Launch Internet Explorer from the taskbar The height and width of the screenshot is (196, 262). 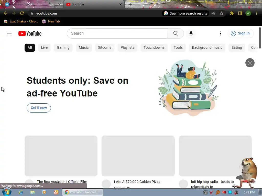[20, 192]
